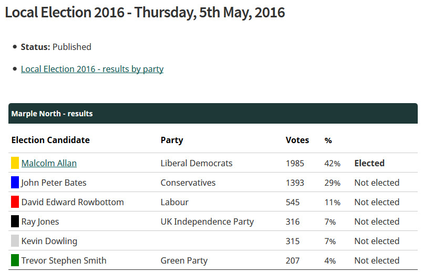
Task: Select the Marple North results header bar
Action: click(x=213, y=114)
